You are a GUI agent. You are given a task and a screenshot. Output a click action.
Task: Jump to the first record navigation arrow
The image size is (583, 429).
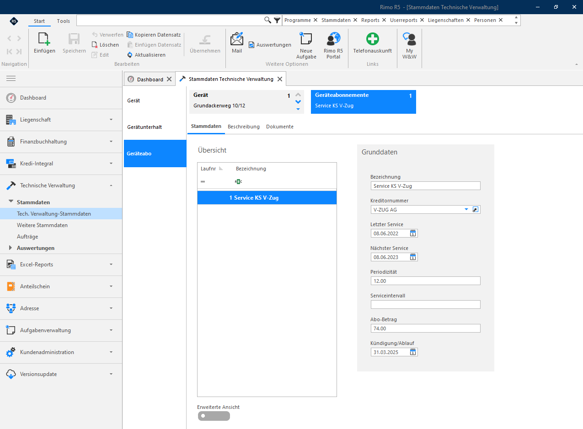click(x=9, y=52)
